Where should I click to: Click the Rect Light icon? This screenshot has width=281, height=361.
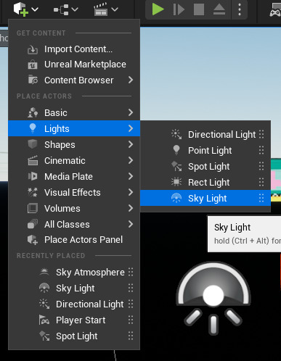click(x=176, y=182)
